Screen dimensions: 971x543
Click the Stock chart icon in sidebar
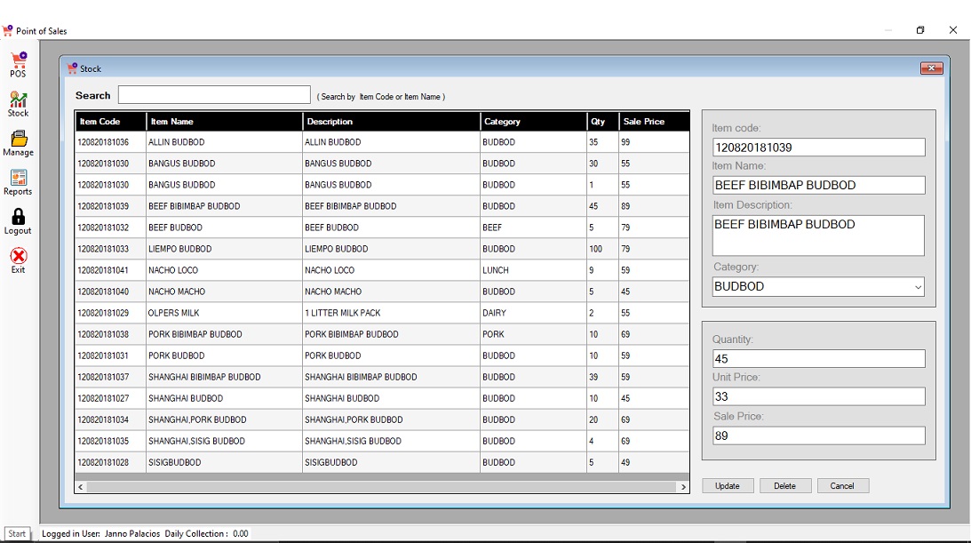(x=18, y=100)
